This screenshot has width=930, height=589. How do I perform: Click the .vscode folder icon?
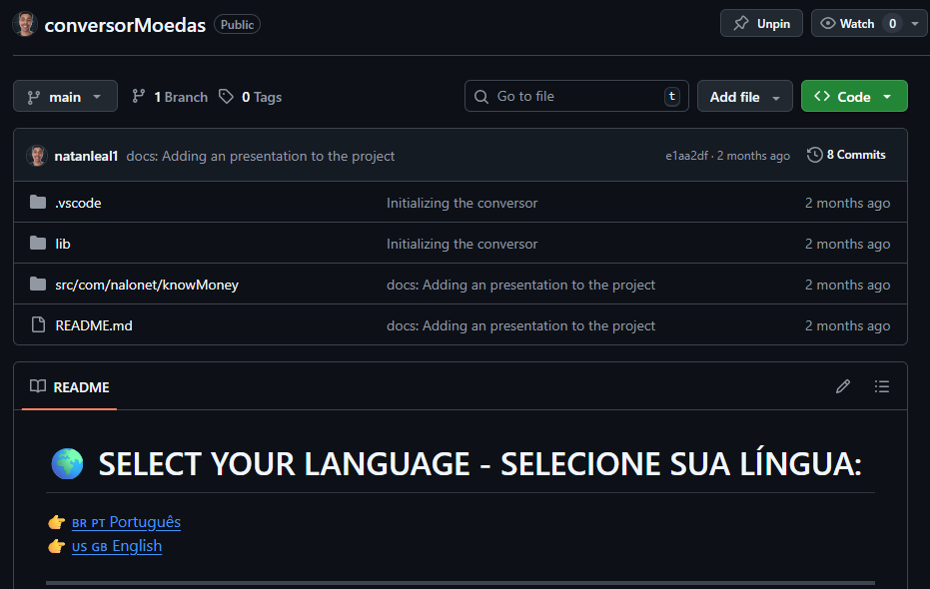[x=38, y=203]
